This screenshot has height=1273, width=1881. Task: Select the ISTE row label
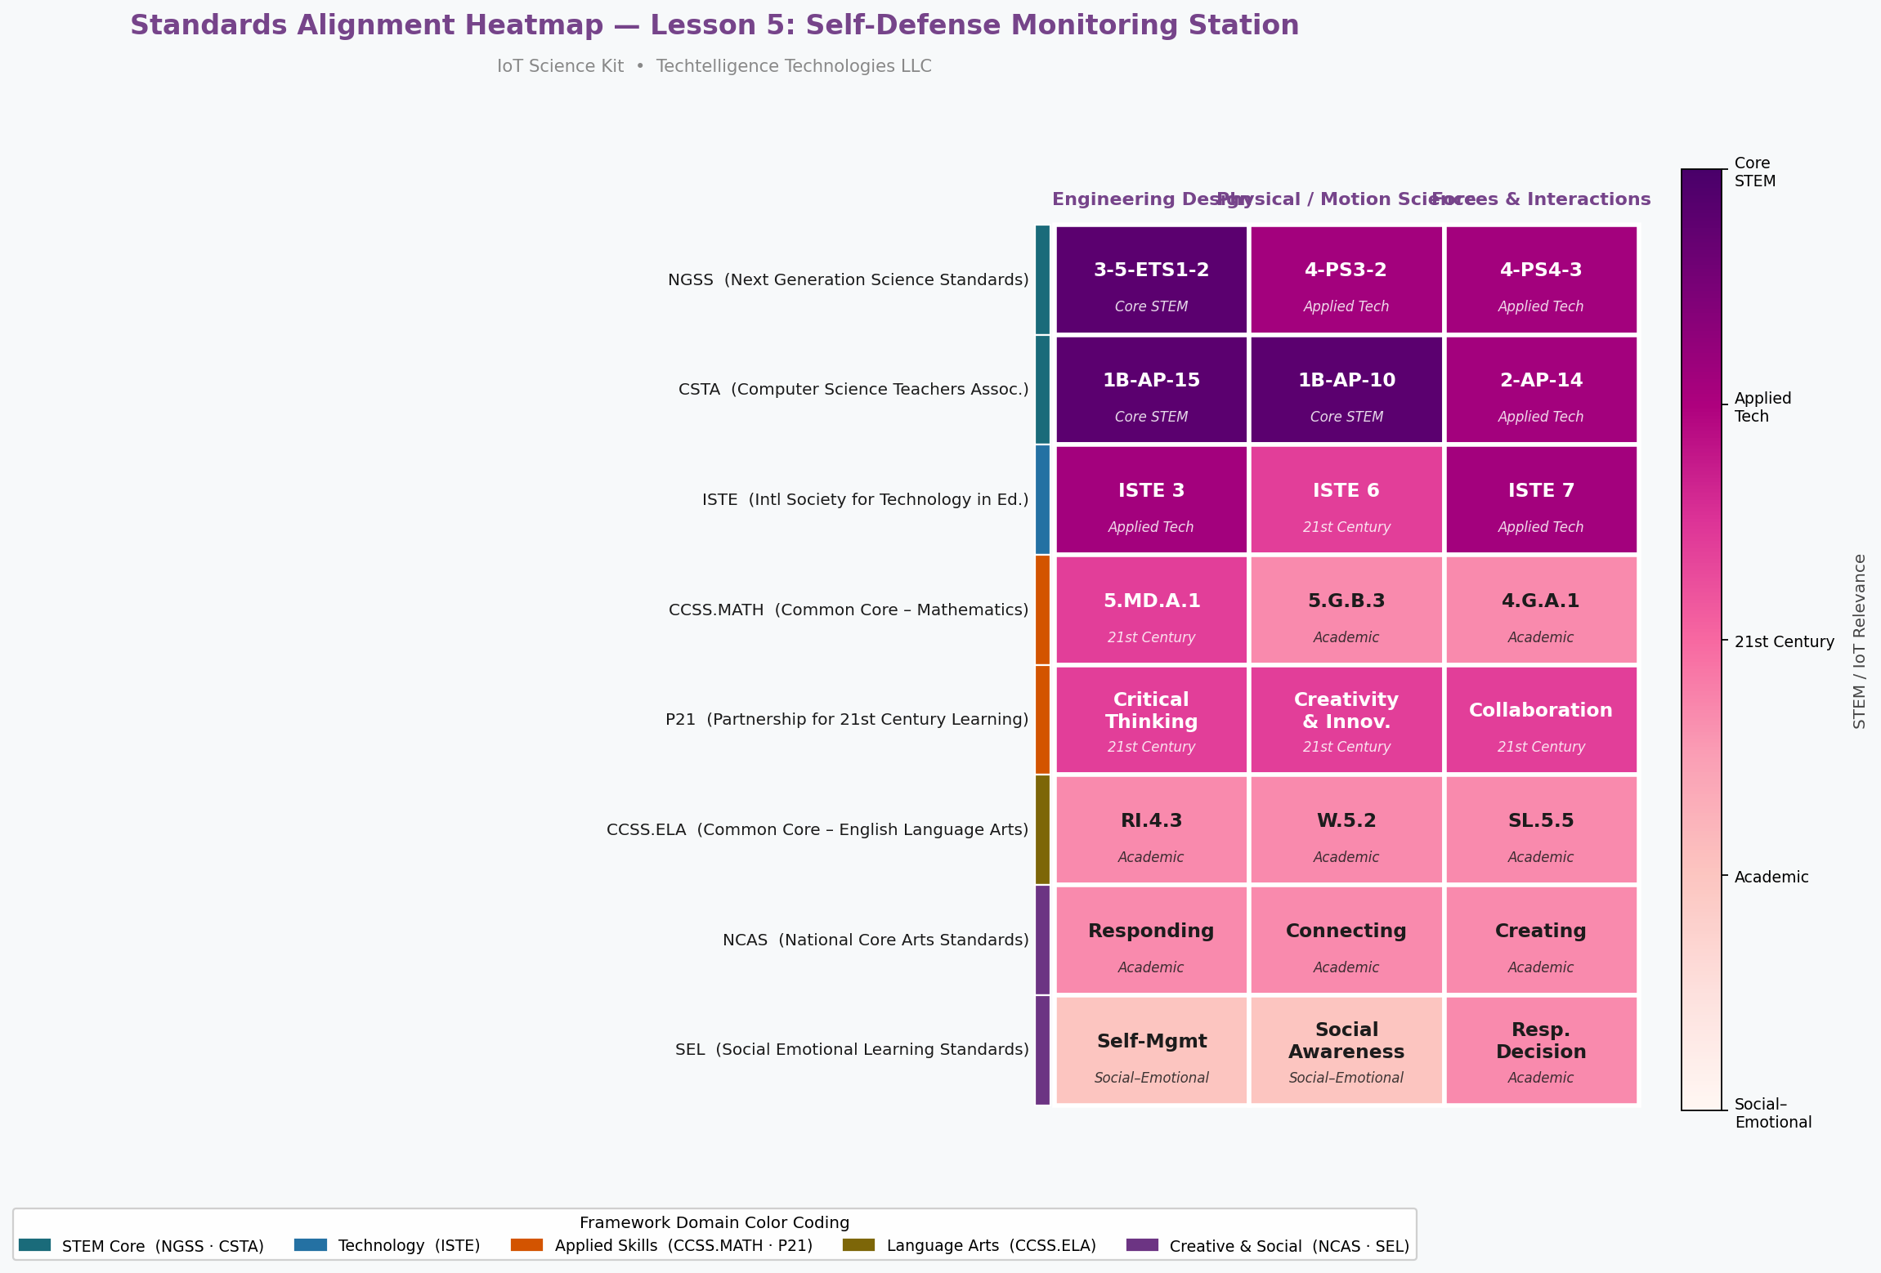pos(865,499)
